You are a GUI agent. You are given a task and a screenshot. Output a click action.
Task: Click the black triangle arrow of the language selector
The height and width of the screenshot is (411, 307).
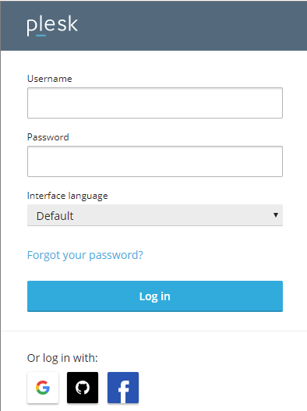click(x=276, y=215)
